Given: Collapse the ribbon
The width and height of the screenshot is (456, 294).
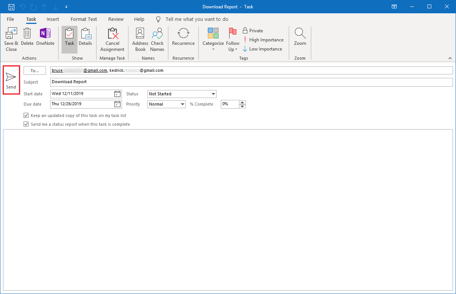Looking at the screenshot, I should point(450,58).
